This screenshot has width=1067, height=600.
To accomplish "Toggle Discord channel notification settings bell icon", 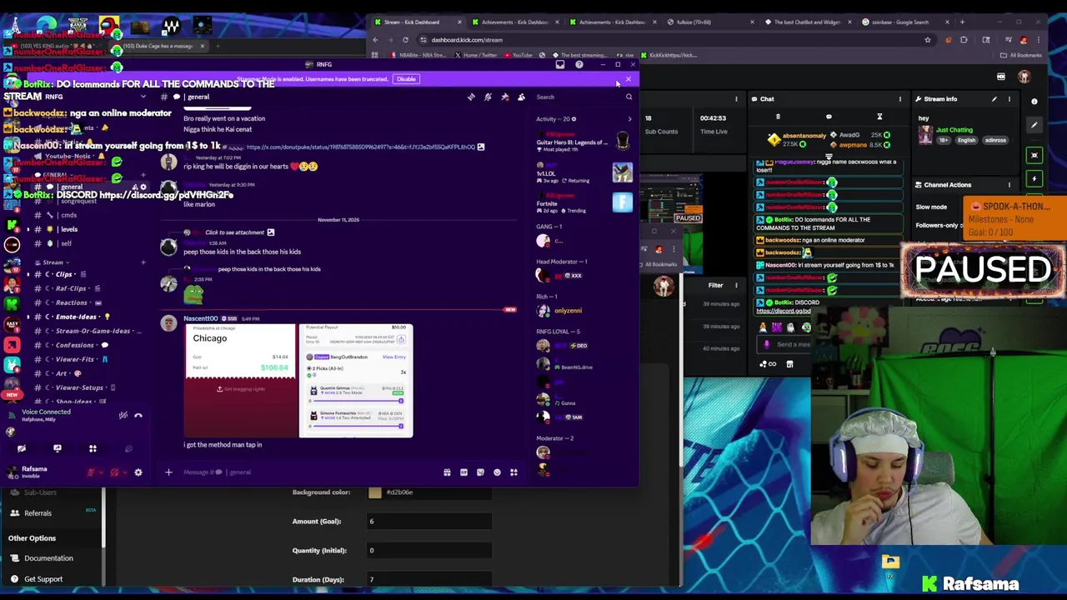I will [x=488, y=97].
